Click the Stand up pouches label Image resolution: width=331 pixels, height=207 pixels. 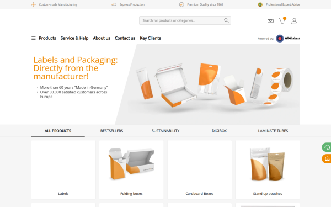point(268,194)
